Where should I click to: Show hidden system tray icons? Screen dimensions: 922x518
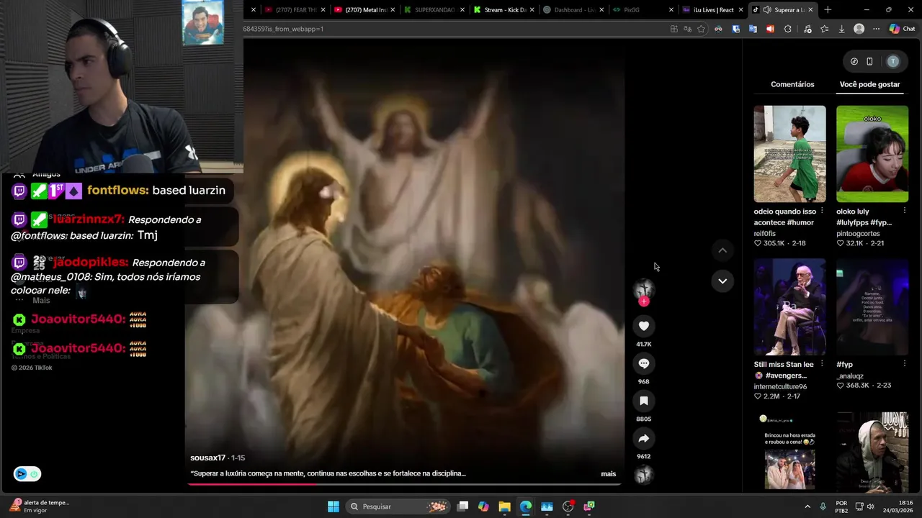[807, 506]
